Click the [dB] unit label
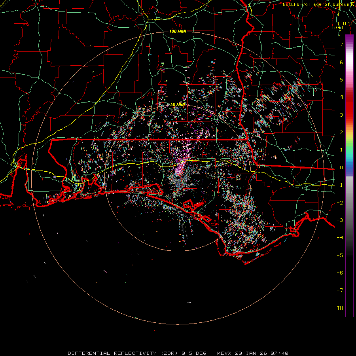The width and height of the screenshot is (356, 356). click(x=338, y=28)
